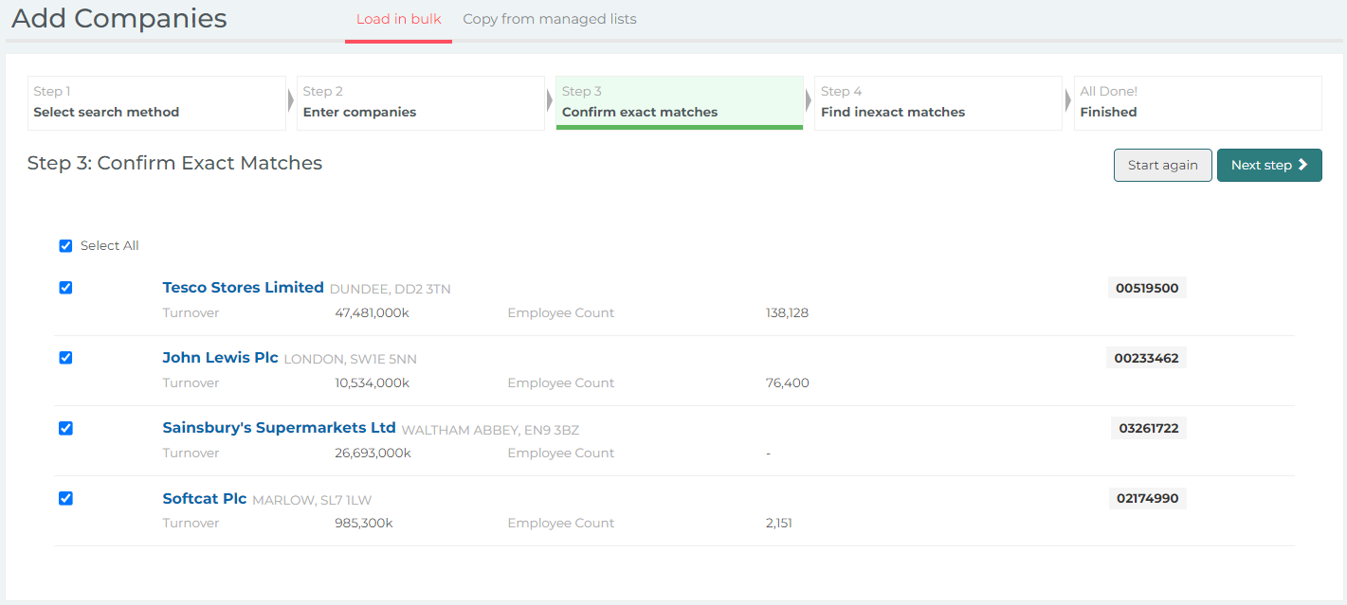The height and width of the screenshot is (605, 1347).
Task: Click the Start again button
Action: [1162, 165]
